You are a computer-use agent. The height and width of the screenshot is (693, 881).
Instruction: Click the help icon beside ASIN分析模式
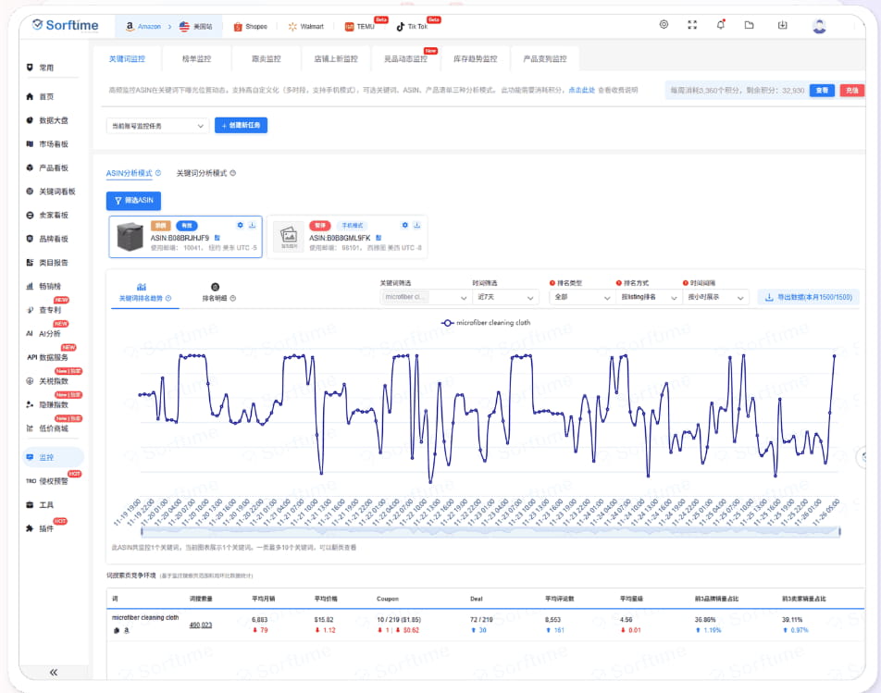(x=158, y=173)
